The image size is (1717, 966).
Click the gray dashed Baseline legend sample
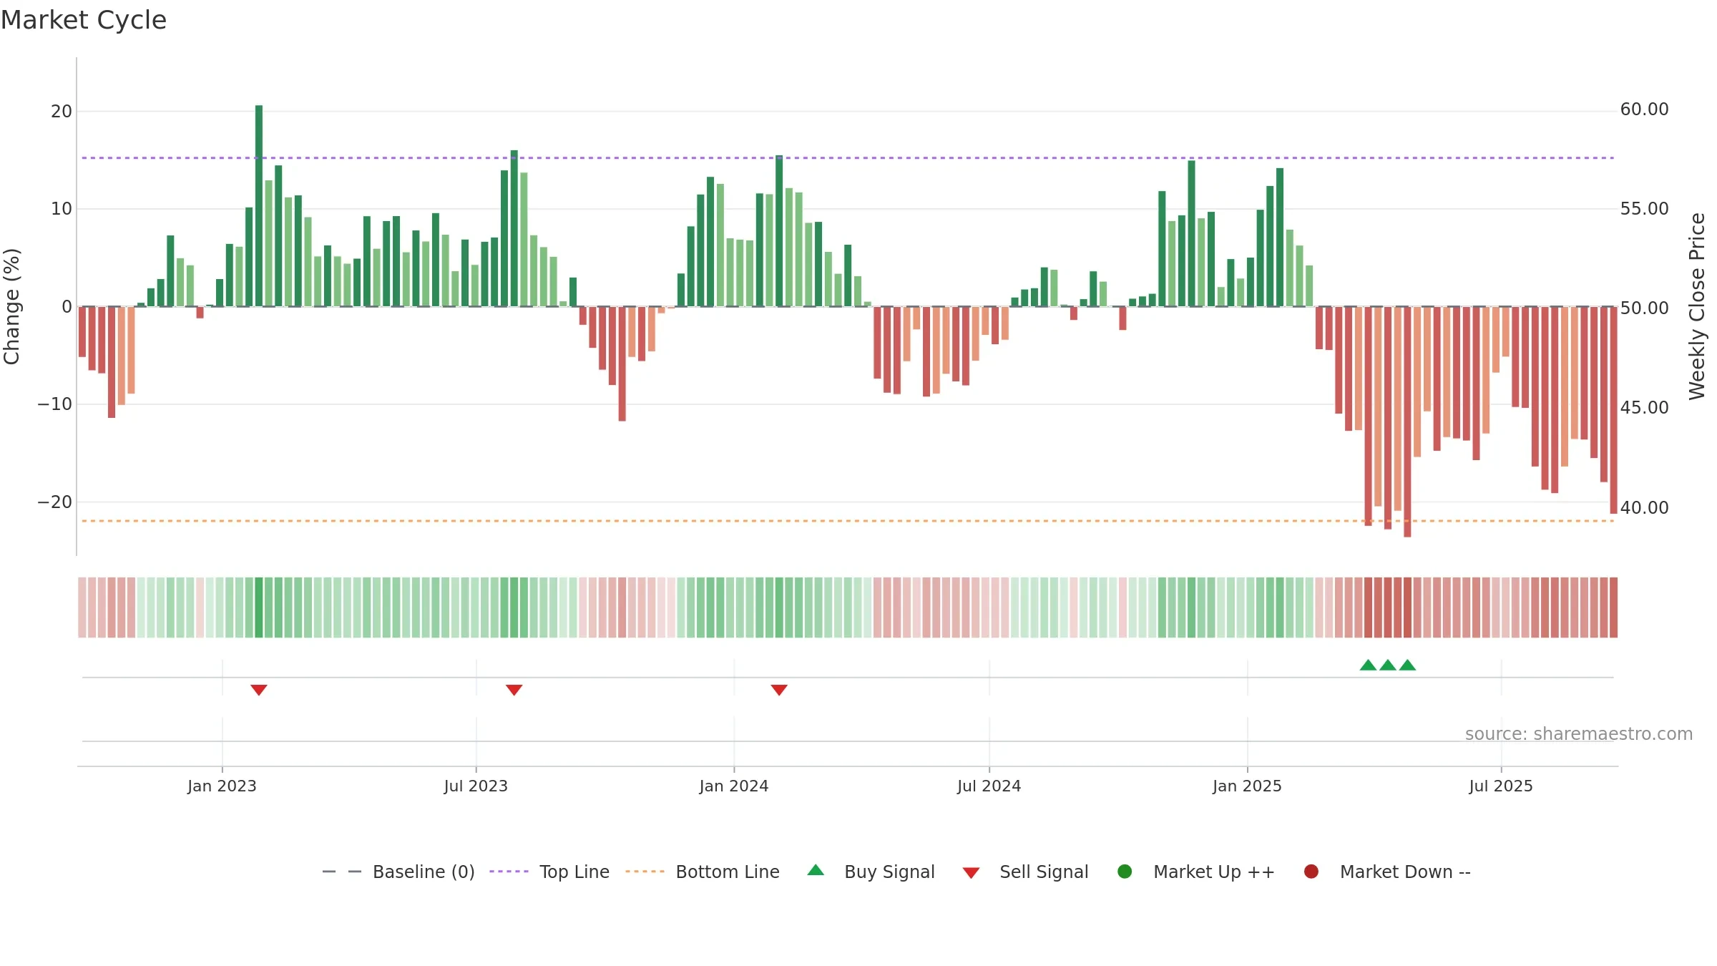click(342, 872)
